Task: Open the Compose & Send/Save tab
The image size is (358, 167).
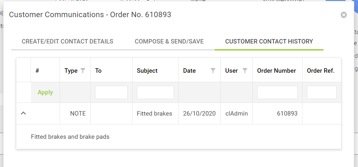Action: pos(169,42)
